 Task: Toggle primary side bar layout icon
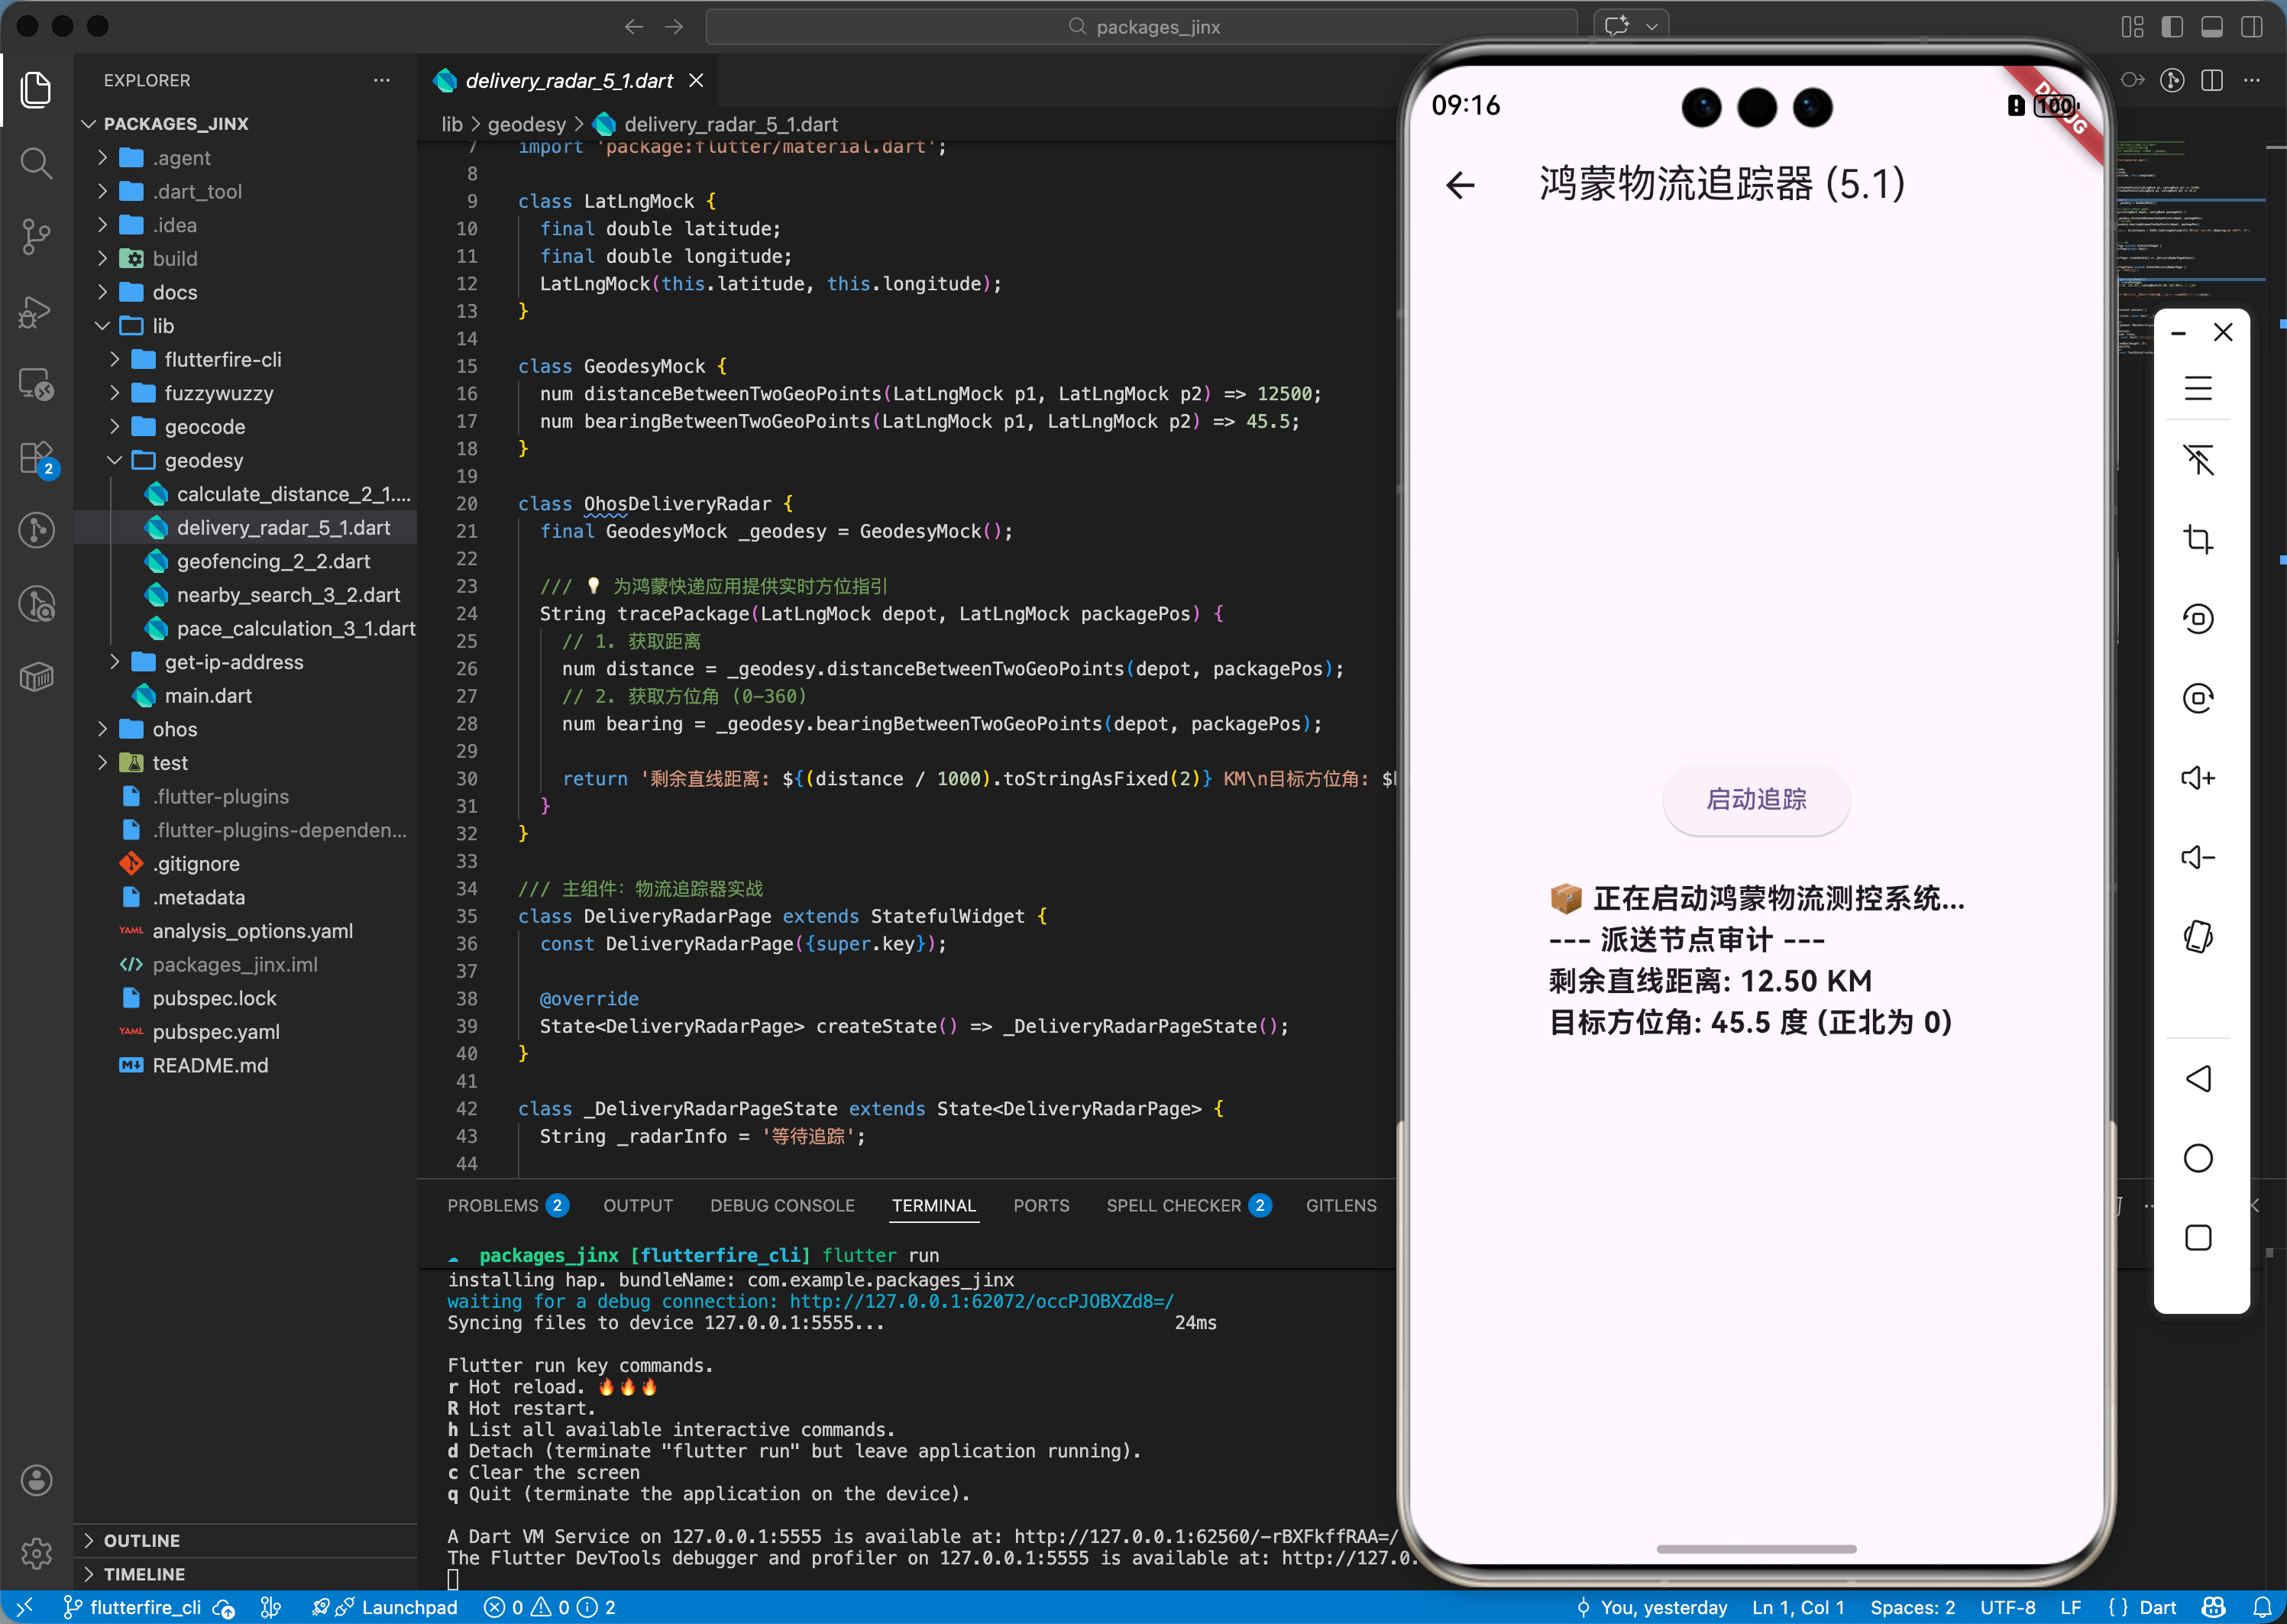[2171, 27]
